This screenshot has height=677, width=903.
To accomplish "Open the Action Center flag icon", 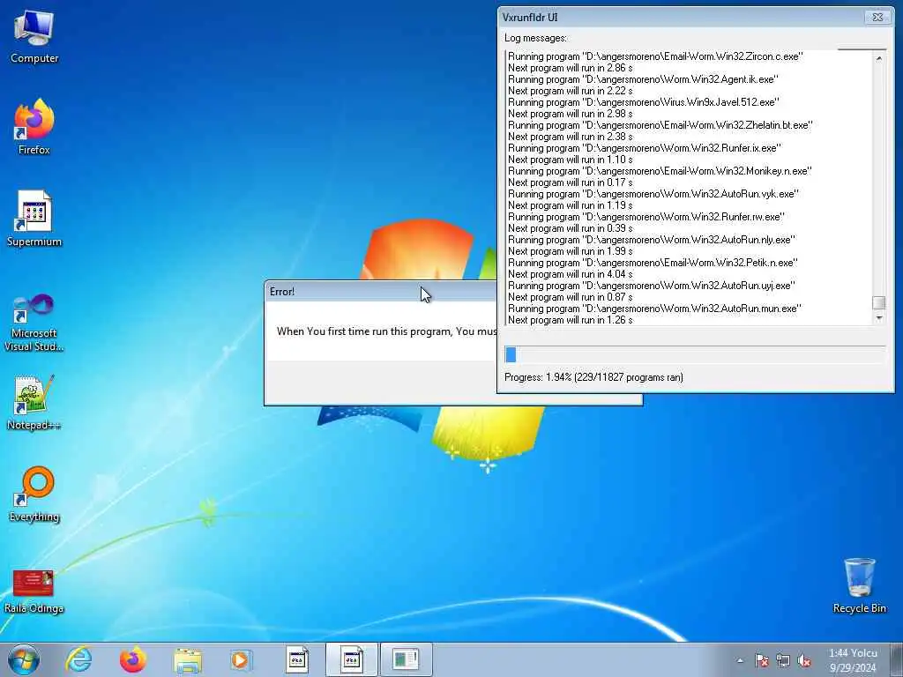I will point(761,660).
